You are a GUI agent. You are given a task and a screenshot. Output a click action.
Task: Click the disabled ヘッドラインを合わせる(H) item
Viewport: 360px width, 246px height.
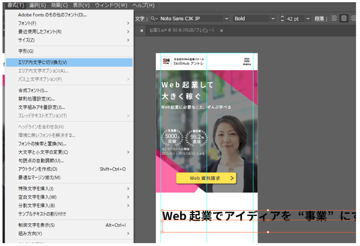click(69, 127)
